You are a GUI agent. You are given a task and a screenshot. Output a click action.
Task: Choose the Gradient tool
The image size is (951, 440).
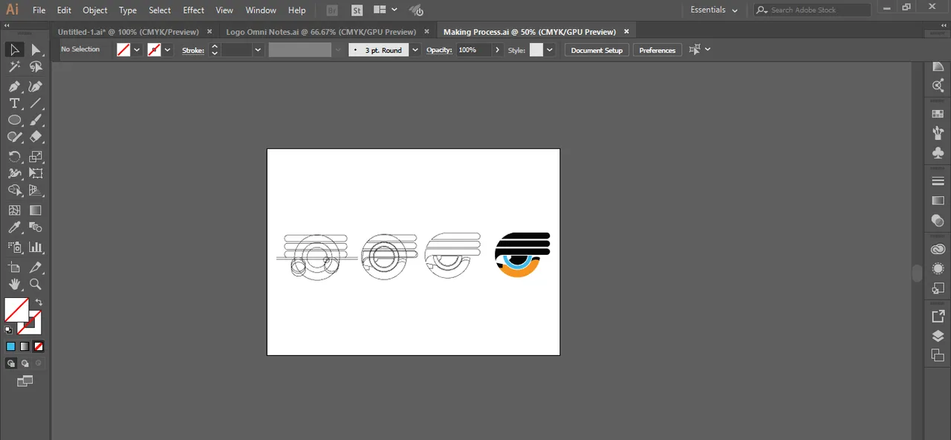point(35,211)
